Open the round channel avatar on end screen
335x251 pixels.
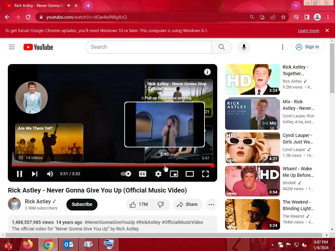[32, 97]
